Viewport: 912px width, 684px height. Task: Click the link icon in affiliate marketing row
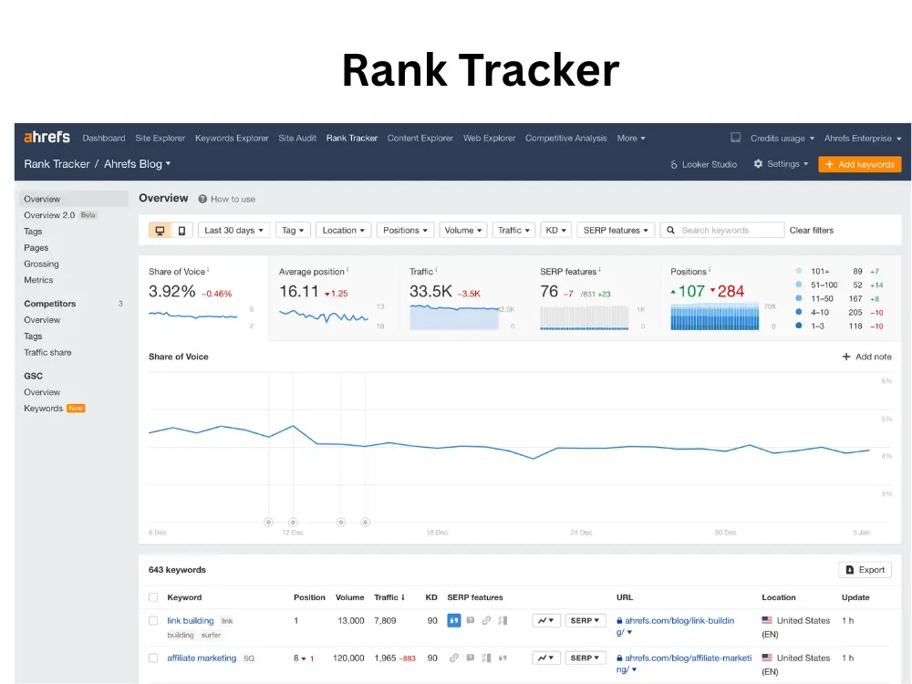453,658
